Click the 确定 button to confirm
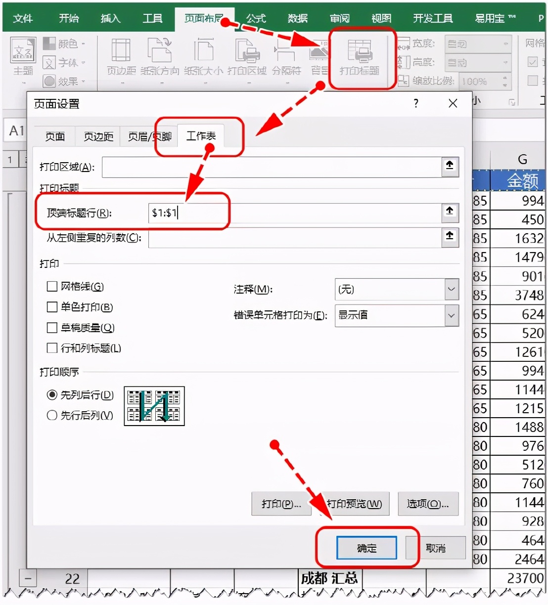 point(366,548)
